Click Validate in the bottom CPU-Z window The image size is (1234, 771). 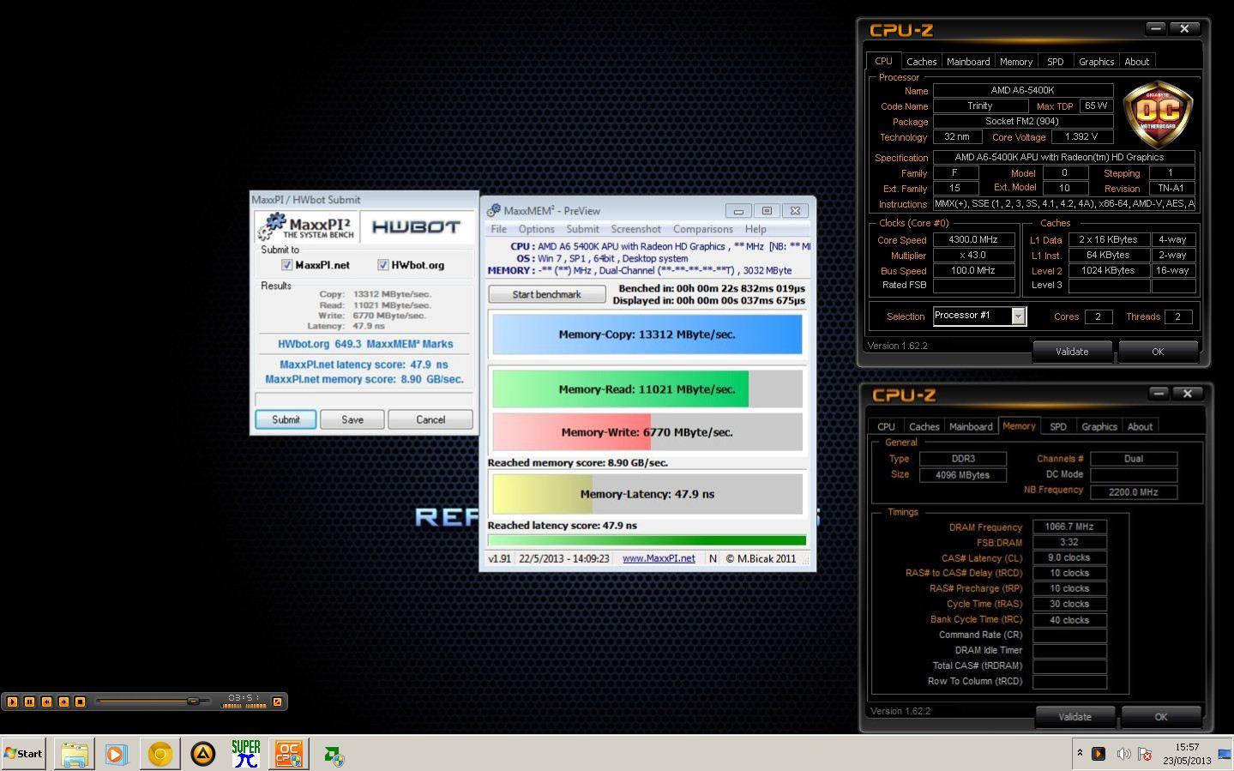pos(1074,717)
